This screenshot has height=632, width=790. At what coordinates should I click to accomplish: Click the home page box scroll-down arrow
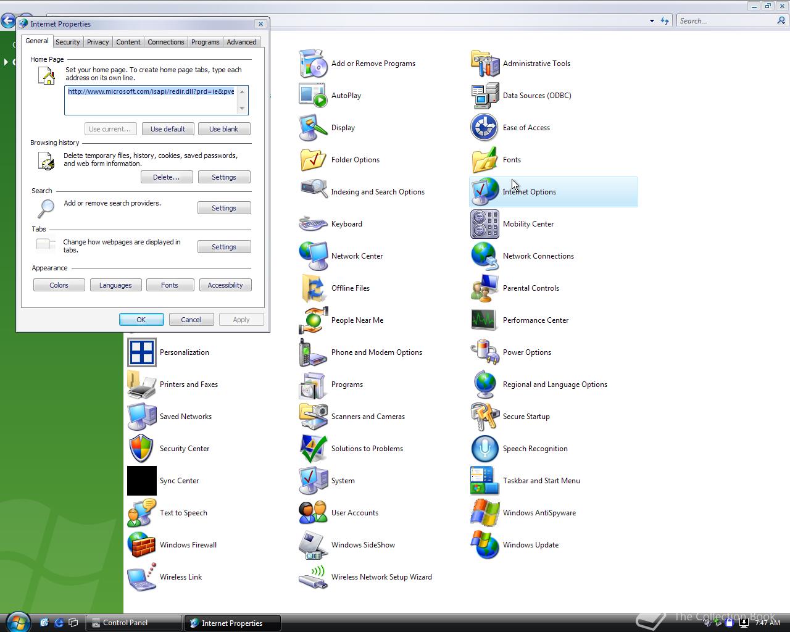[x=242, y=109]
